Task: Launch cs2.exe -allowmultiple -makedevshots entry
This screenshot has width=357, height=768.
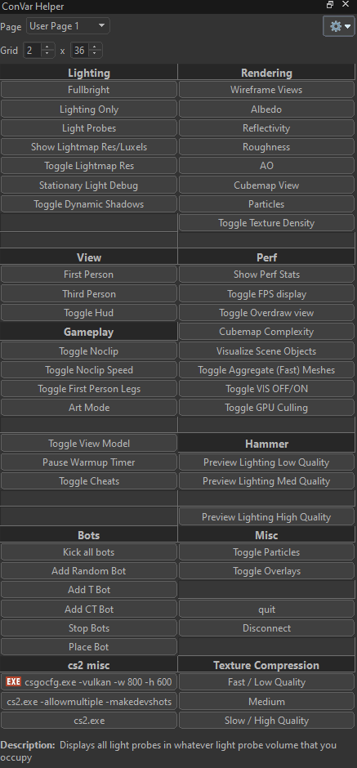Action: point(89,701)
